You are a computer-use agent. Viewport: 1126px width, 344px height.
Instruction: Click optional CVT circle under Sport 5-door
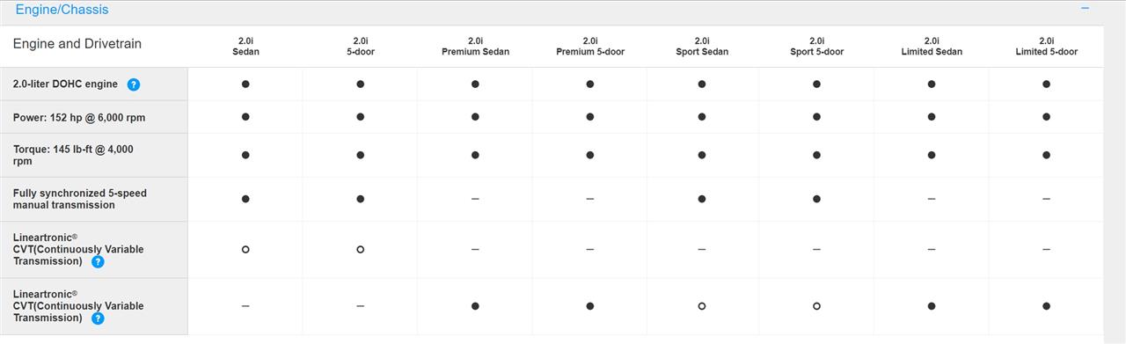click(816, 306)
